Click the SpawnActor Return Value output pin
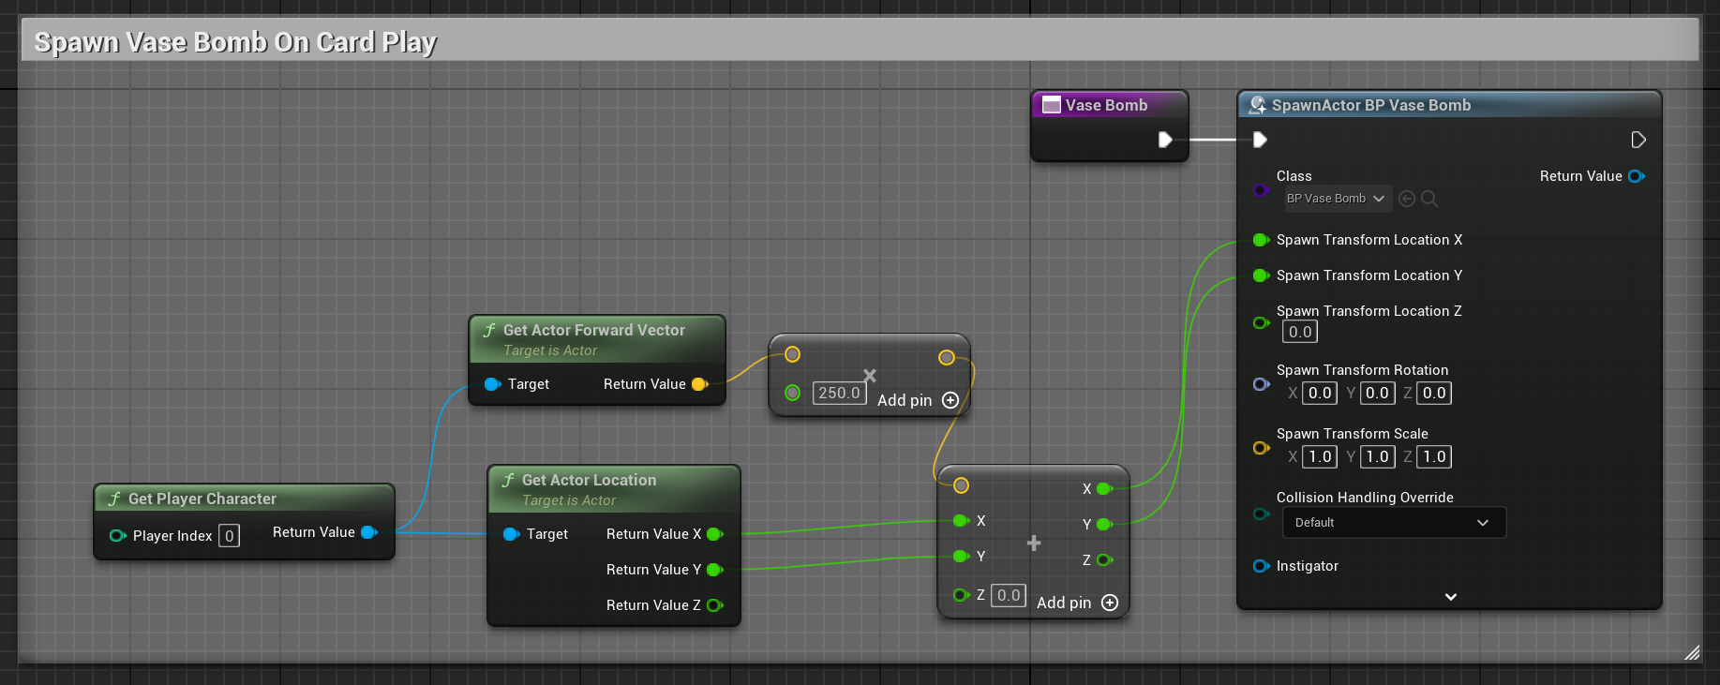 1637,176
